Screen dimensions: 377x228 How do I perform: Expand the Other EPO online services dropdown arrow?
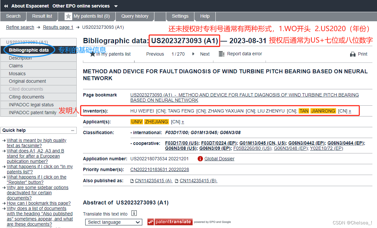[x=116, y=6]
